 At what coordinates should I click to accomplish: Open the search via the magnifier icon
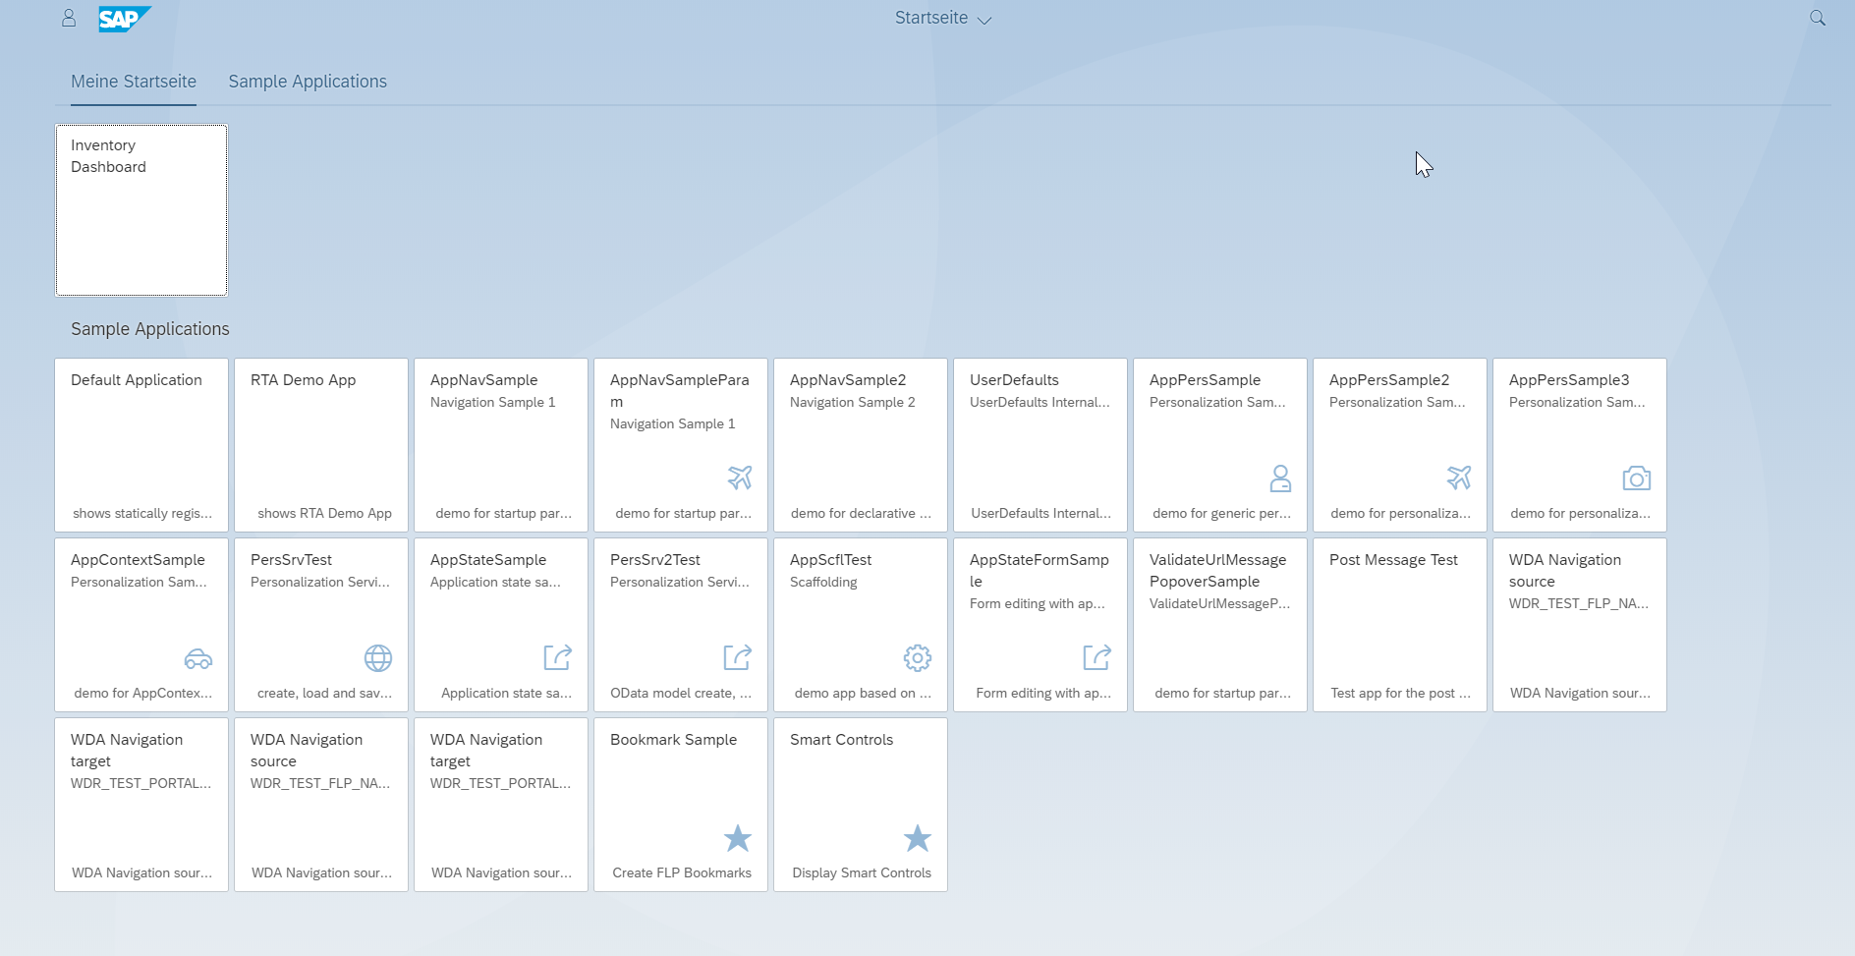point(1817,18)
